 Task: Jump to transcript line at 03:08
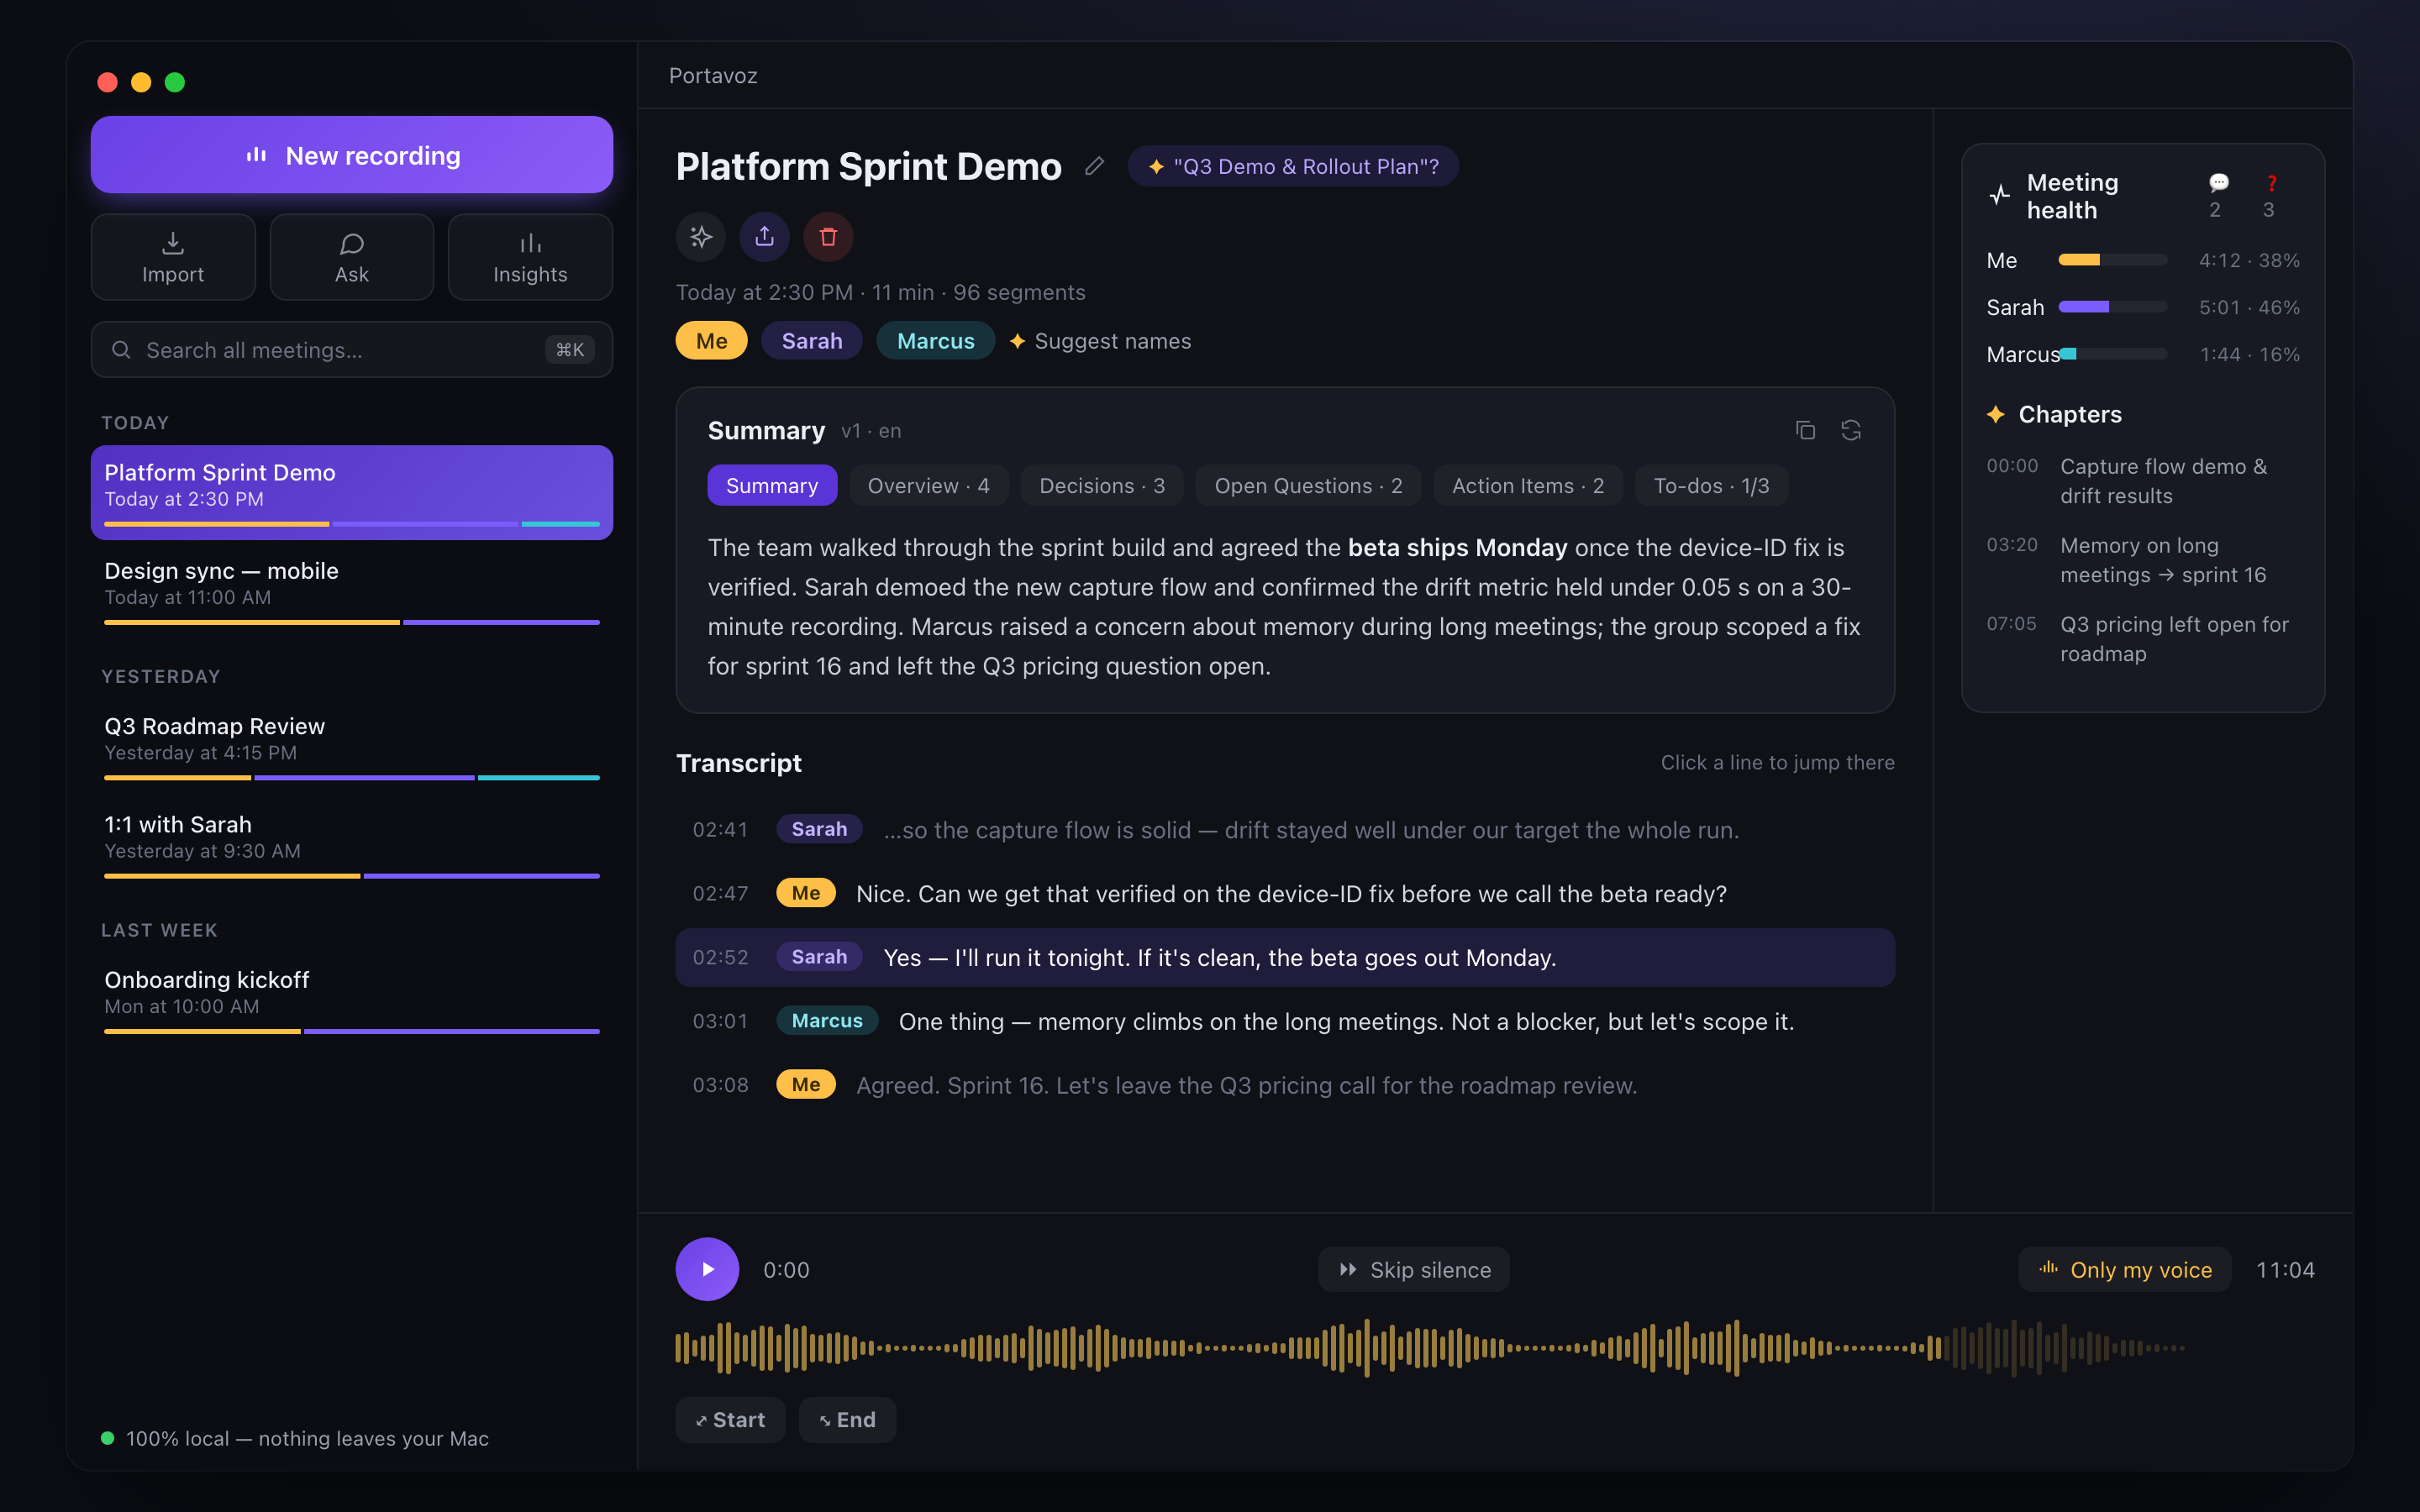pos(1285,1085)
